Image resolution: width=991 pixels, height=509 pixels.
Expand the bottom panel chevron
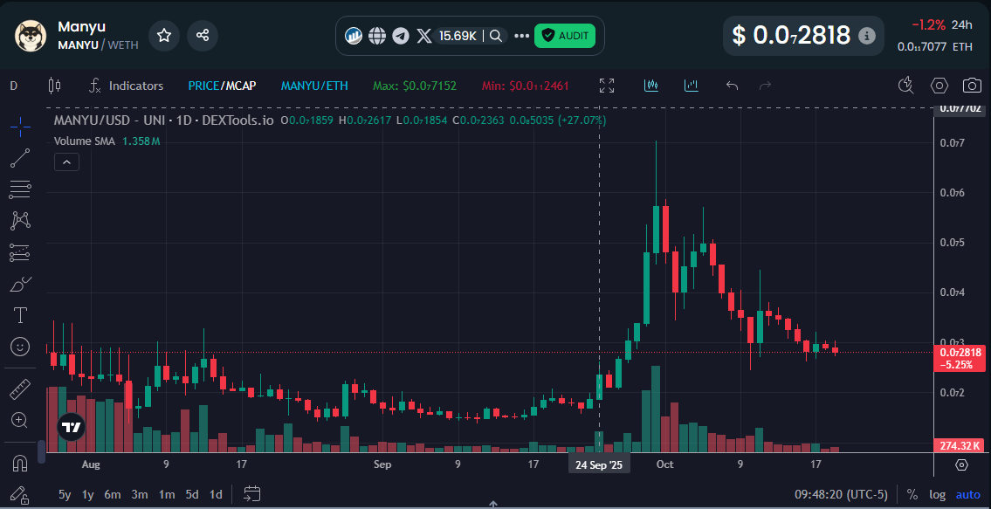pyautogui.click(x=494, y=504)
